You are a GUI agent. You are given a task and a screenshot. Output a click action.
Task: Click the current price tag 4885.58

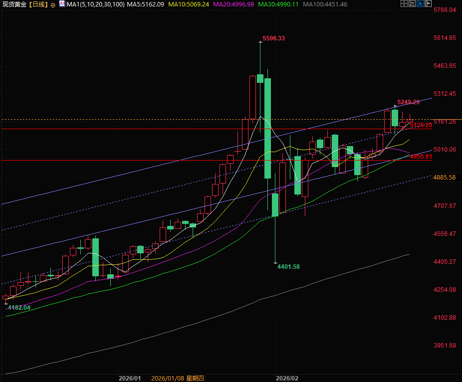[445, 178]
